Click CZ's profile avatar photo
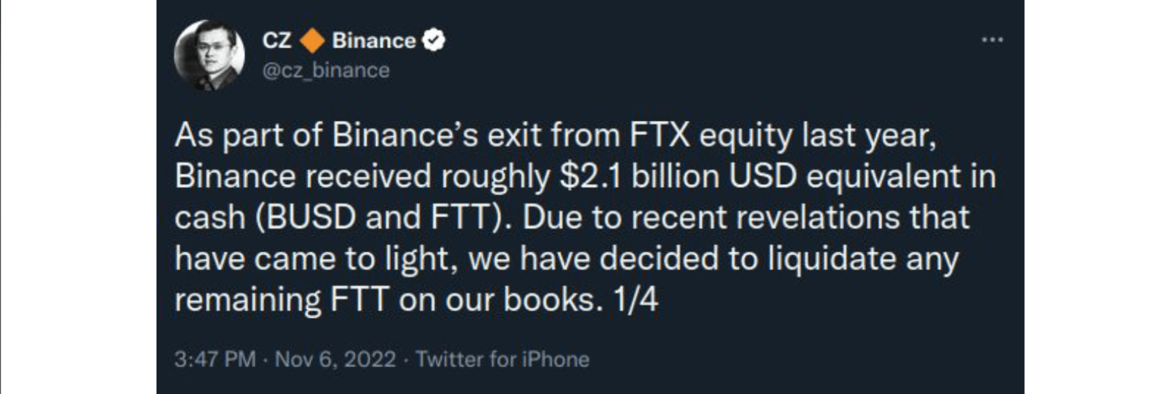 point(209,55)
